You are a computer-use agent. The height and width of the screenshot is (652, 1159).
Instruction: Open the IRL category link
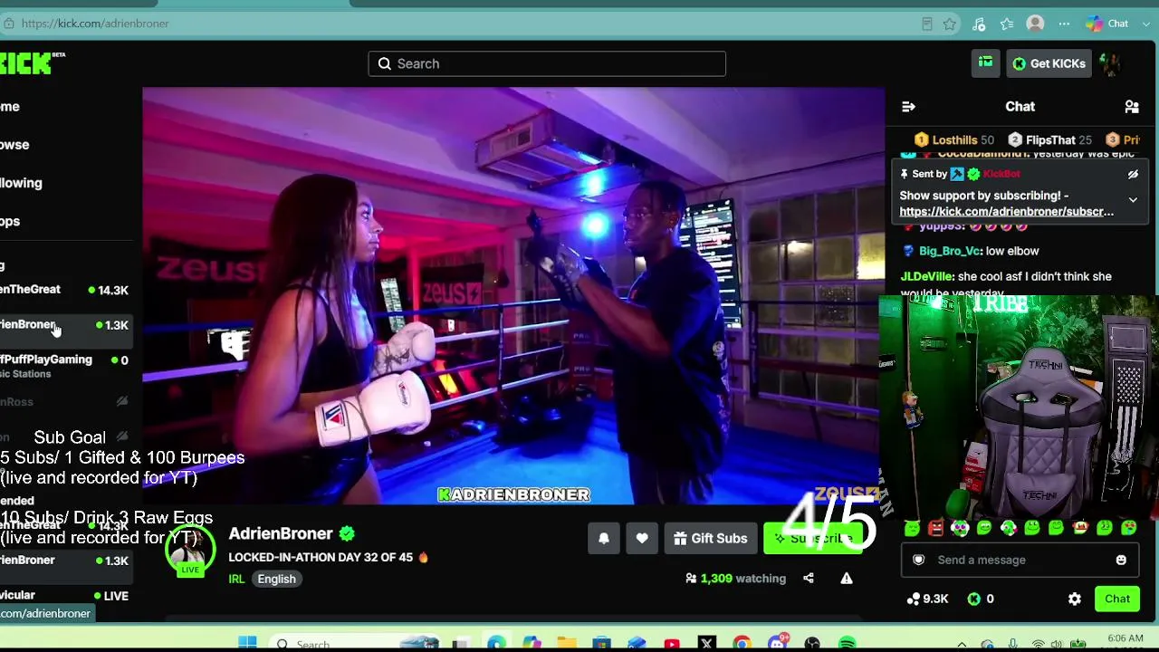click(x=236, y=580)
